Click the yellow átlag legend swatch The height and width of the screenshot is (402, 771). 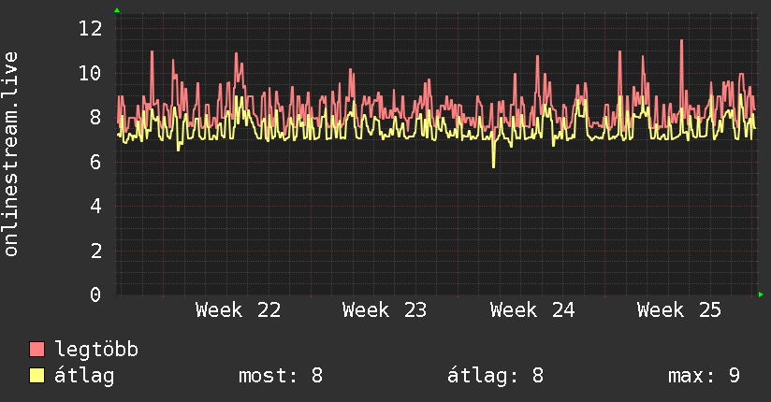coord(36,375)
